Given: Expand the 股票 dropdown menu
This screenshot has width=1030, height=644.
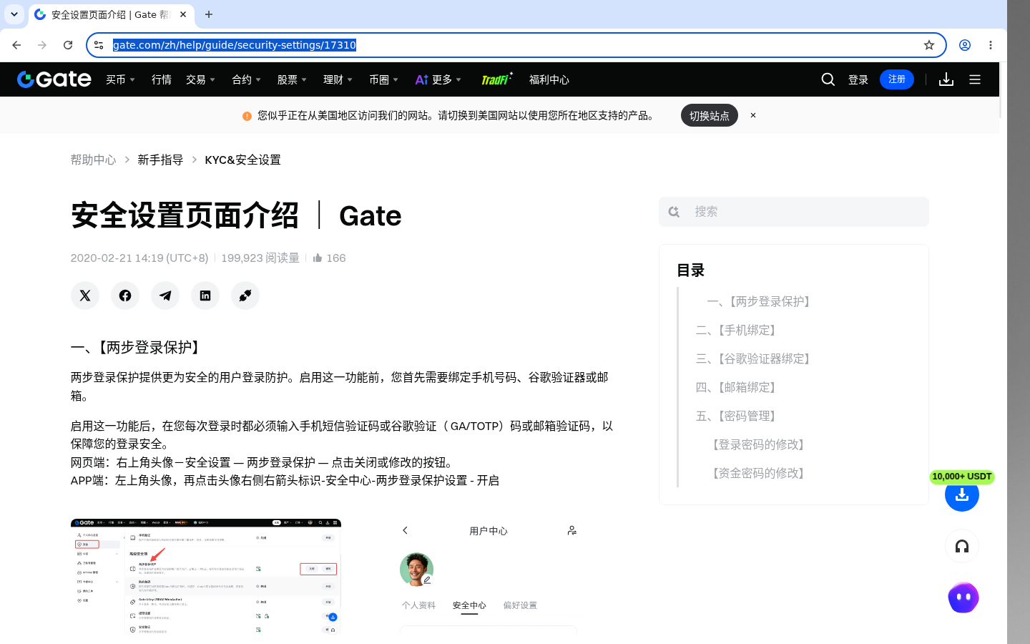Looking at the screenshot, I should point(292,79).
